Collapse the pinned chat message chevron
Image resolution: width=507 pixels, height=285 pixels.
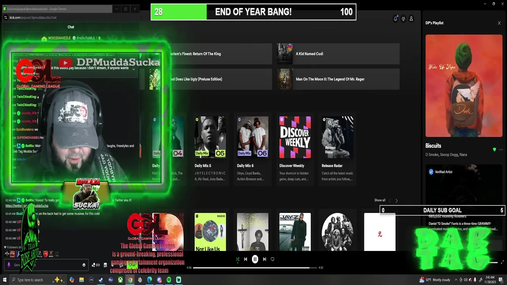coord(133,69)
